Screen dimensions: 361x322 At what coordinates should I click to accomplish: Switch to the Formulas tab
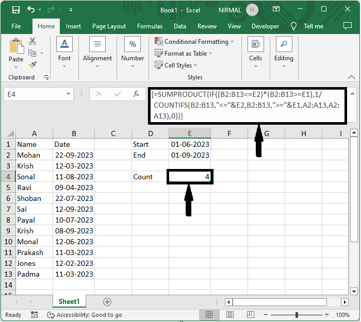click(150, 26)
